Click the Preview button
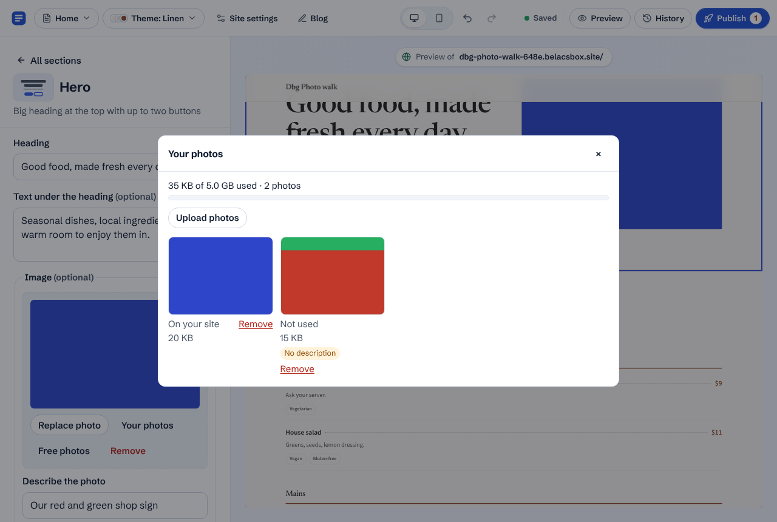The width and height of the screenshot is (777, 522). 600,18
